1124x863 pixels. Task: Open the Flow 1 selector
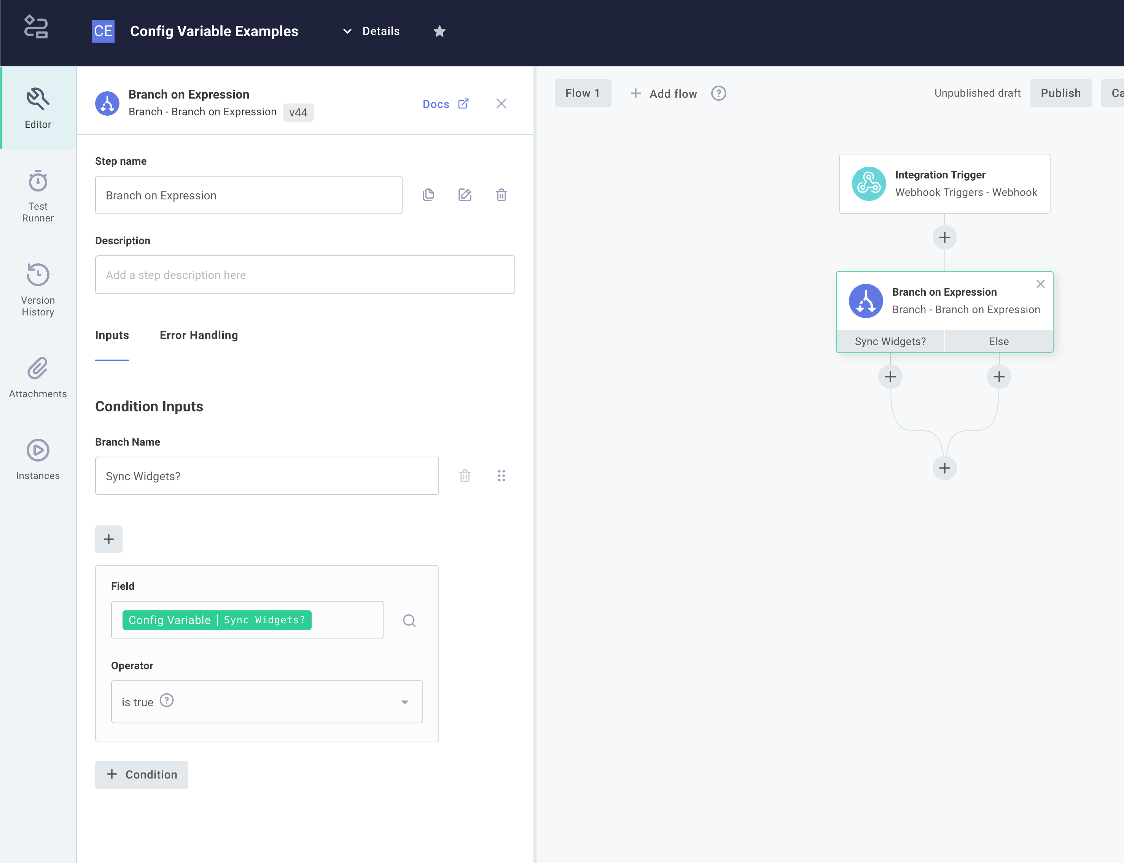click(582, 94)
